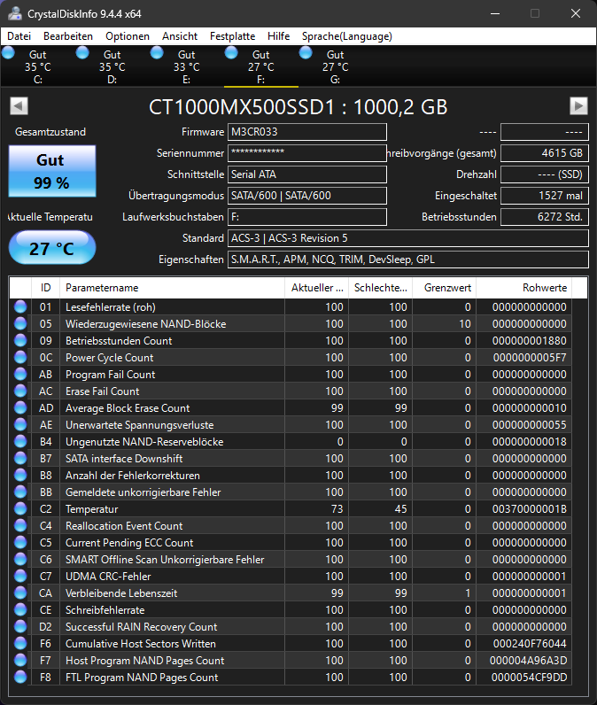Minimize the CrystalDiskInfo window

pyautogui.click(x=495, y=13)
